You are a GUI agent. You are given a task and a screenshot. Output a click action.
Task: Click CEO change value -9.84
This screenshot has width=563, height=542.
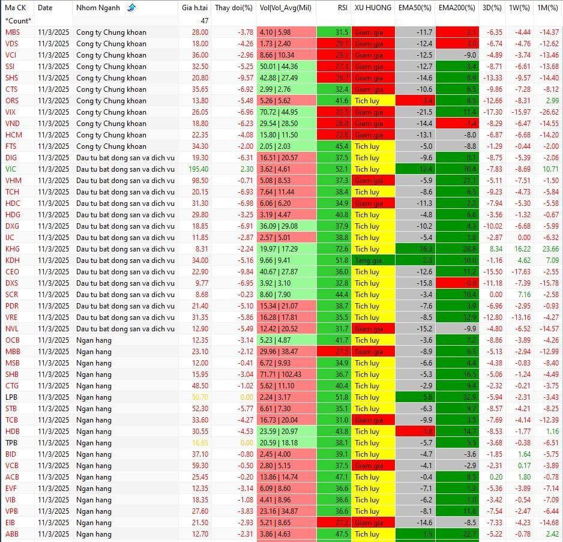(245, 272)
